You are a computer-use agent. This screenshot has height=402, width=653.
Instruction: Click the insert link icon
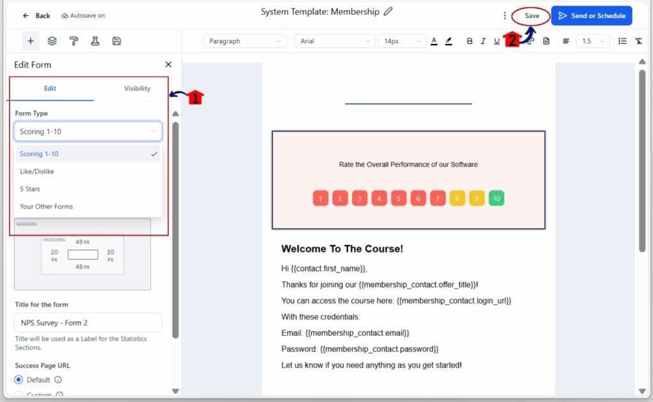click(x=531, y=41)
